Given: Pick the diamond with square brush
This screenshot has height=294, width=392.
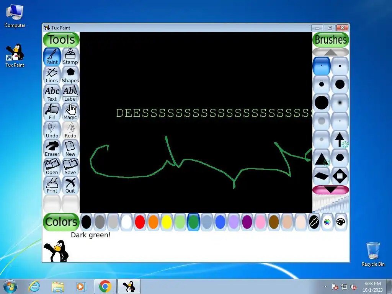Looking at the screenshot, I should [x=340, y=176].
